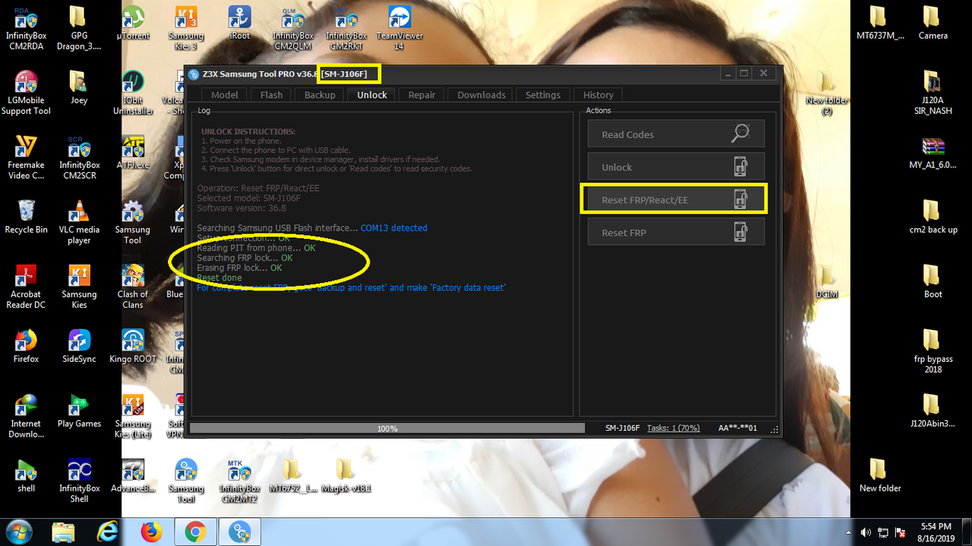Image resolution: width=972 pixels, height=546 pixels.
Task: Open the Samsung Kies (Lite) shortcut
Action: tap(132, 416)
